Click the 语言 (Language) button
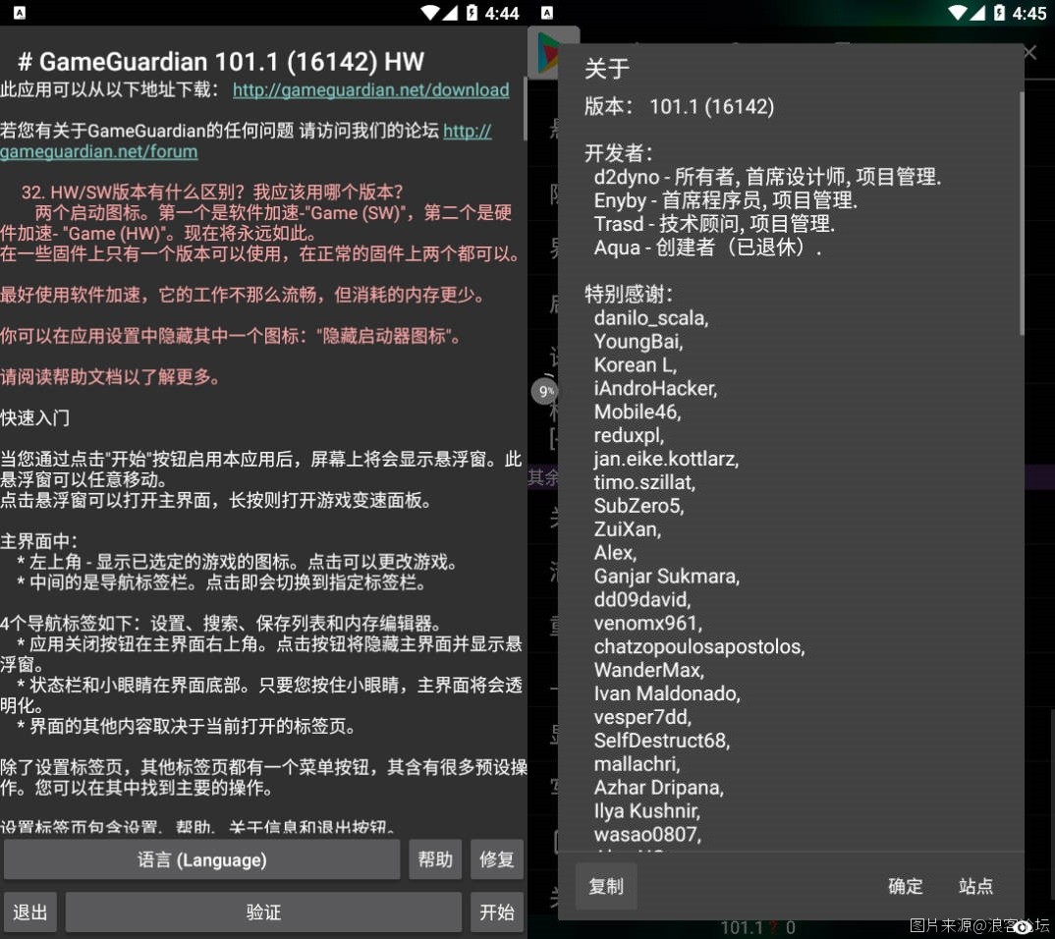 tap(201, 859)
